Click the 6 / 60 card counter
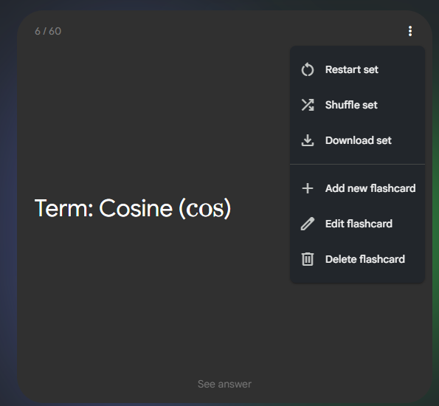 [x=48, y=31]
